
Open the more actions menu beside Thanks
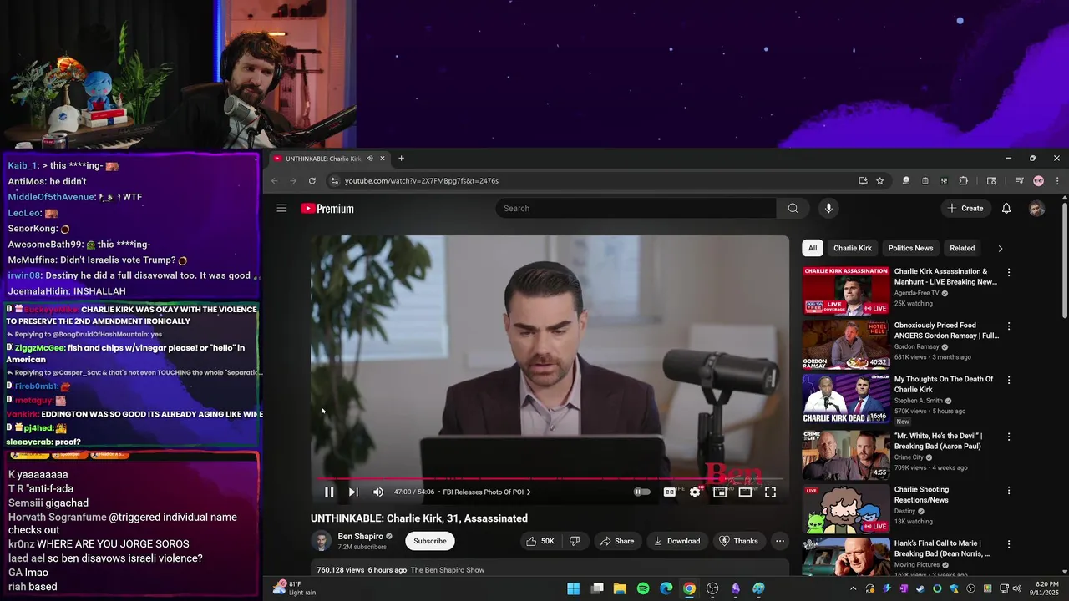780,541
